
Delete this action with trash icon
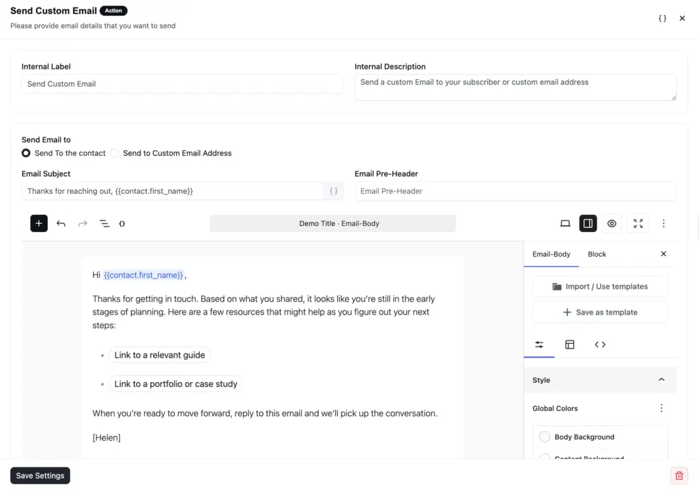tap(679, 476)
